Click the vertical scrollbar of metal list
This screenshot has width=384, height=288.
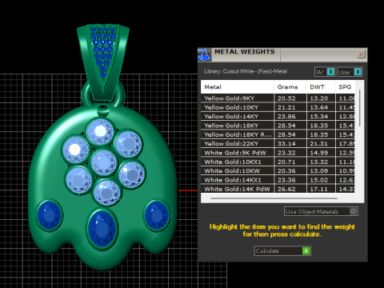(x=360, y=108)
